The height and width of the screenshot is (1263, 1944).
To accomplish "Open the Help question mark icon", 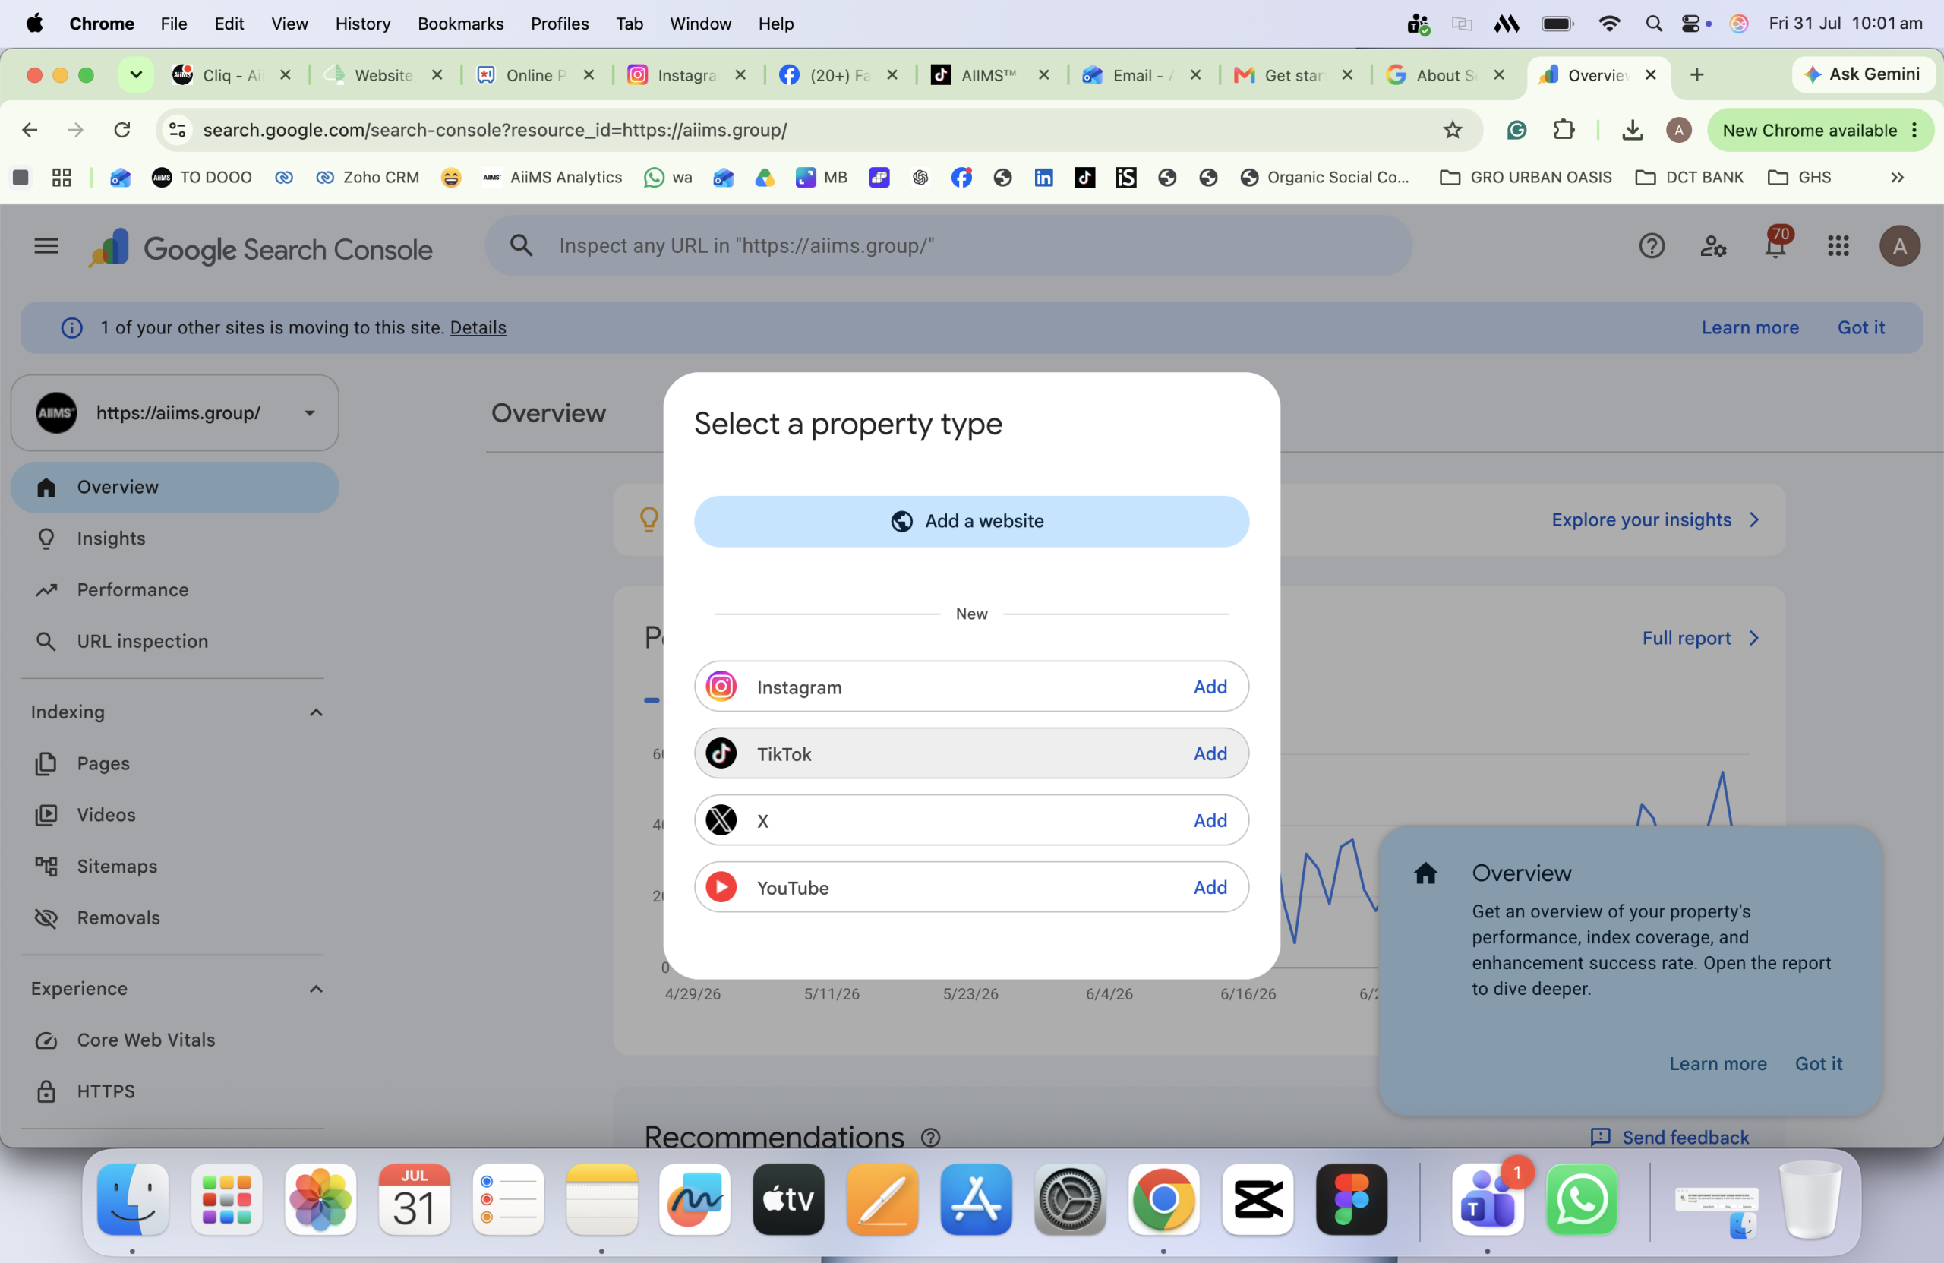I will [x=1651, y=246].
